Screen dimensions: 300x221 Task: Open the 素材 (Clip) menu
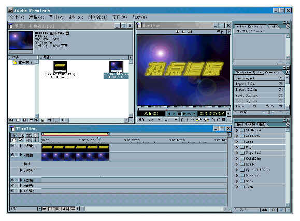point(76,17)
